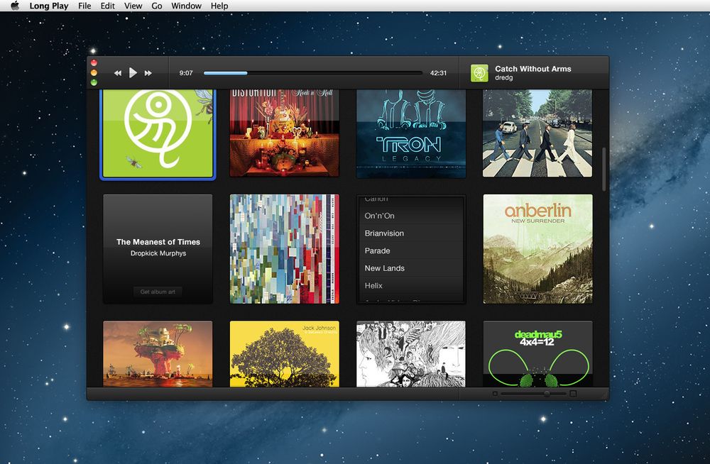Select the Brianvision track
The height and width of the screenshot is (464, 710).
(x=384, y=233)
